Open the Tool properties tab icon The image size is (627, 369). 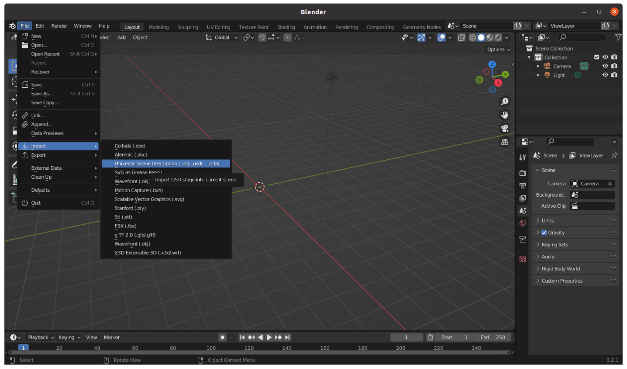tap(522, 157)
